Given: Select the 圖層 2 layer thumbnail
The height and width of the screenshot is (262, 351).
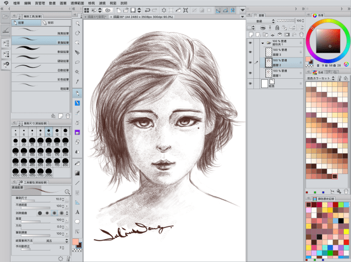Looking at the screenshot, I should pyautogui.click(x=269, y=62).
